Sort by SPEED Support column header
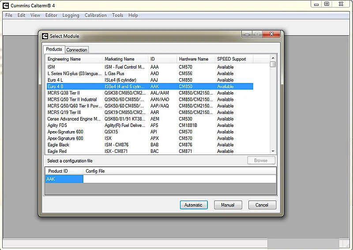Viewport: 353px width, 250px height. click(234, 59)
